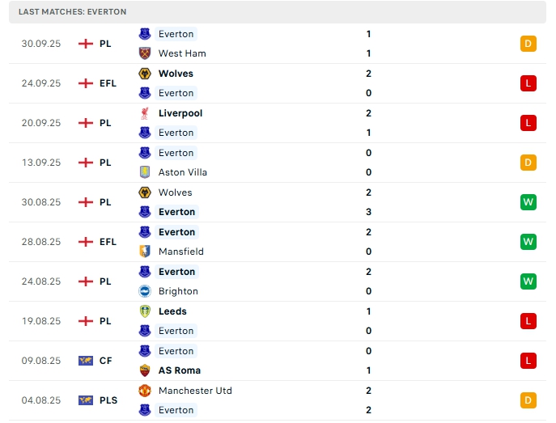Open the Aston Villa team link

(183, 172)
